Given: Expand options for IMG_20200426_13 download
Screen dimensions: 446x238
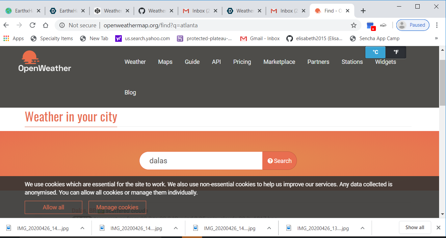Looking at the screenshot, I should [362, 228].
